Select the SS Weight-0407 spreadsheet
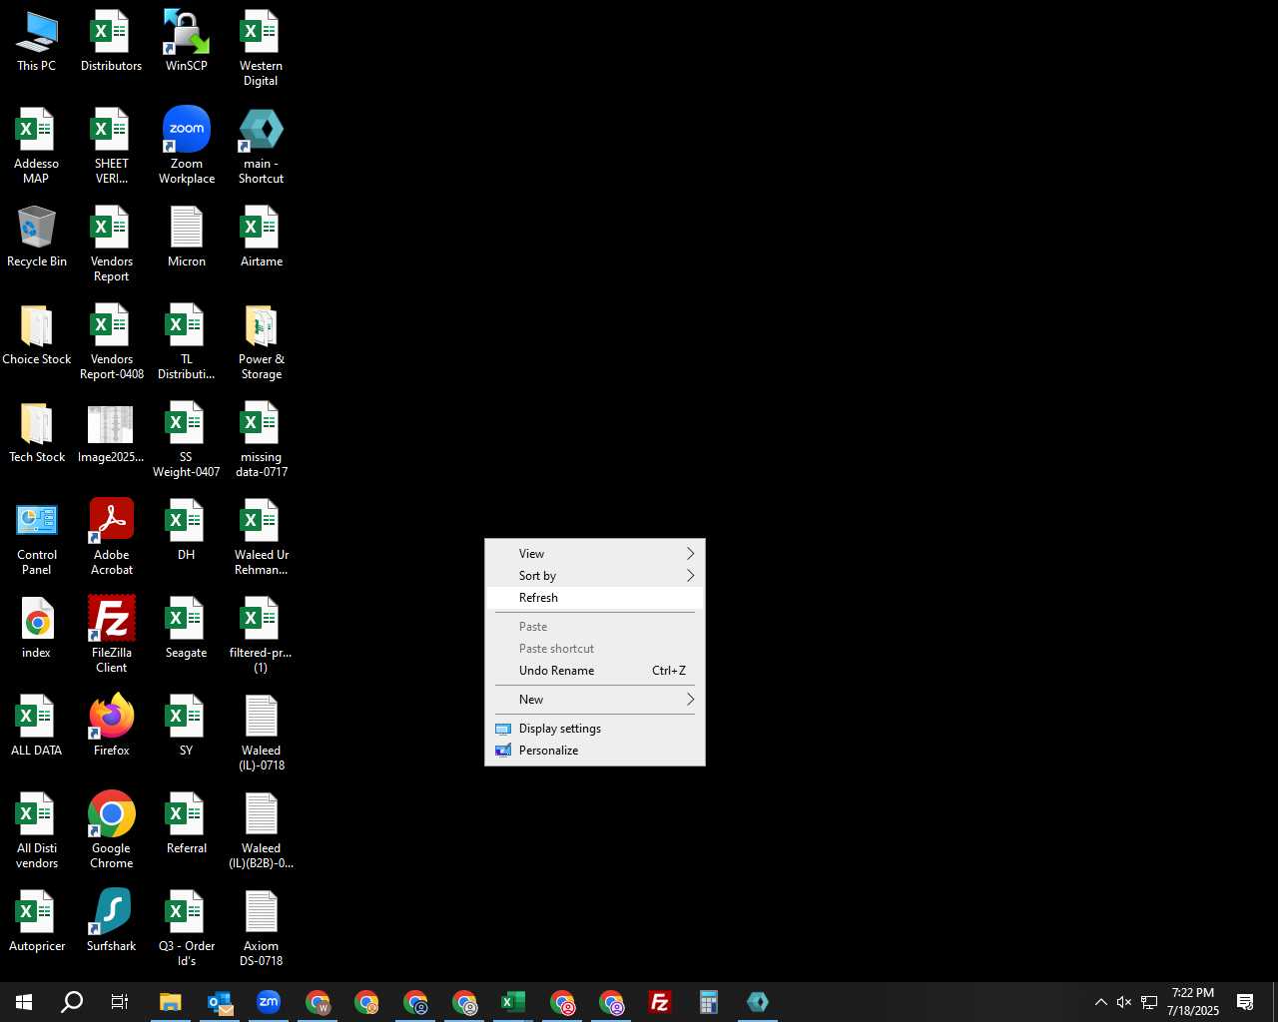The image size is (1278, 1022). (x=187, y=440)
